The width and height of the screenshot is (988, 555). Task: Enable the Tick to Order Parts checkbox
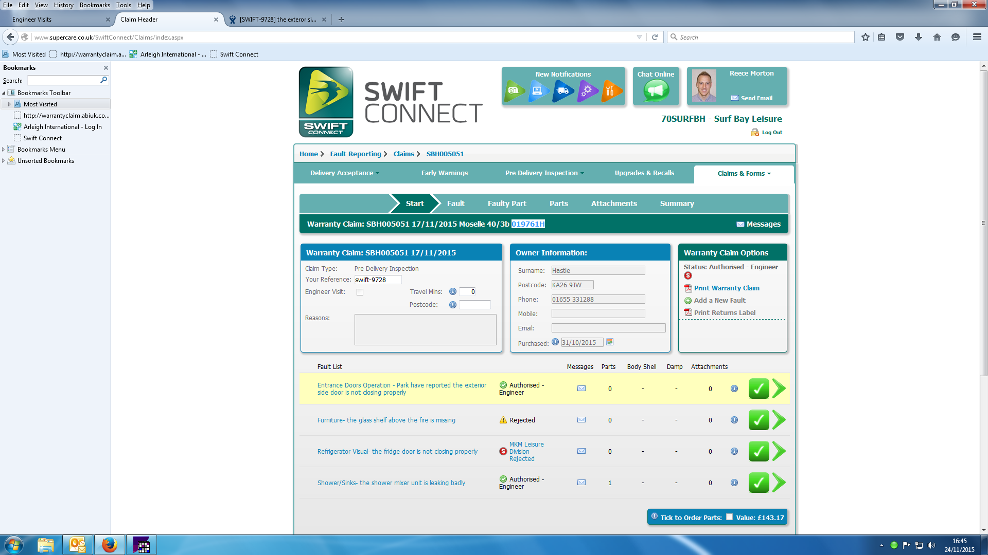pos(729,517)
